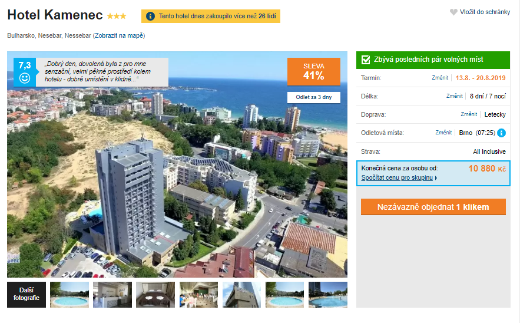Viewport: 520px width, 323px height.
Task: Open 'Zobrazit na mapě' link
Action: [x=118, y=35]
